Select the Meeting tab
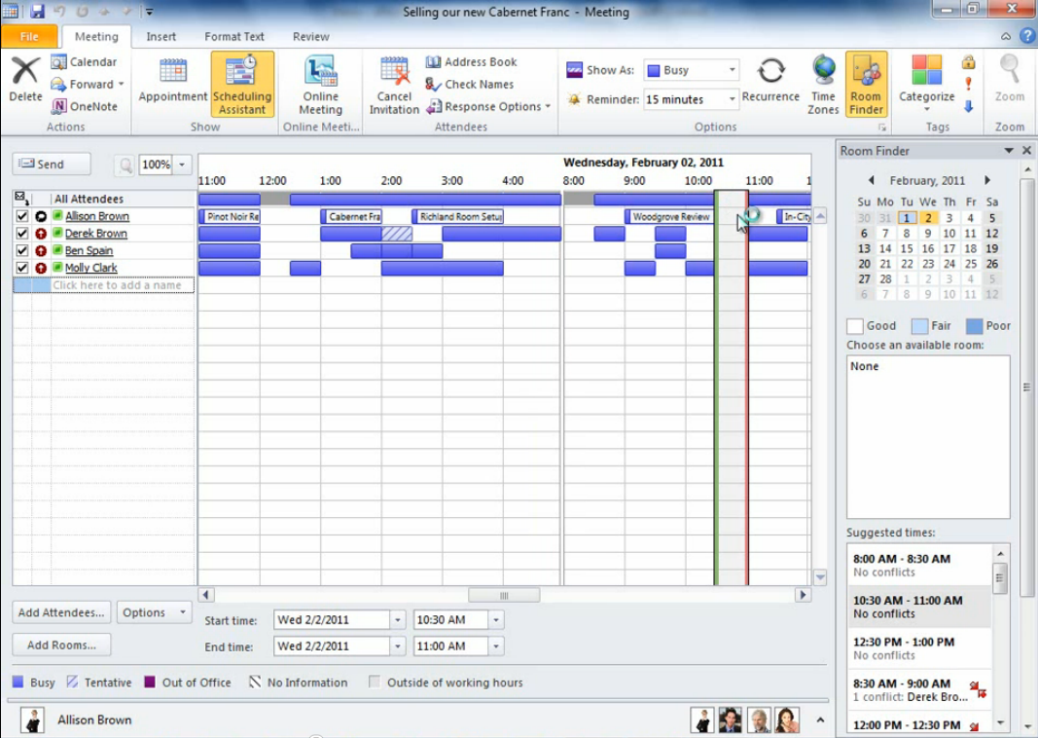 (96, 36)
